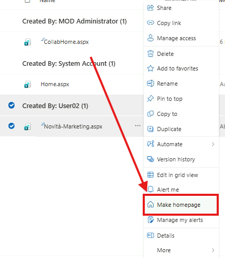225x258 pixels.
Task: Click the Name column header
Action: click(x=47, y=1)
